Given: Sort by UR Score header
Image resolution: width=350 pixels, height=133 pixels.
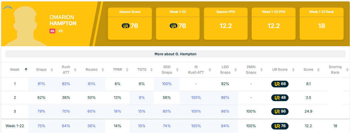Looking at the screenshot, I should tap(292, 70).
